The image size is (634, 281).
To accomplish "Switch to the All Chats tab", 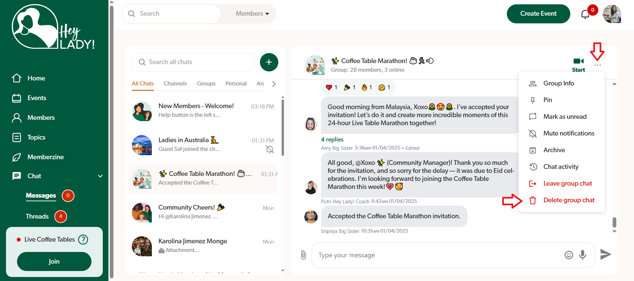I will click(x=143, y=84).
